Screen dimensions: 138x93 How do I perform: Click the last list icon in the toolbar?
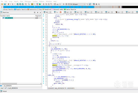(x=99, y=4)
